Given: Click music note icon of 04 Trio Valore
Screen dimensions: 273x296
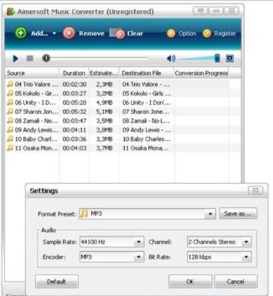Looking at the screenshot, I should tap(10, 84).
